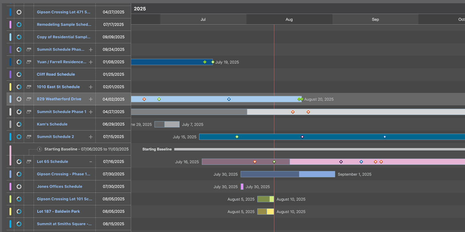Click the Aug month header
This screenshot has height=232, width=465.
[289, 19]
